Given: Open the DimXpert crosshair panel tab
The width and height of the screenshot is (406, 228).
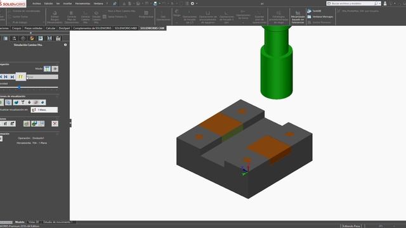Looking at the screenshot, I should point(23,39).
